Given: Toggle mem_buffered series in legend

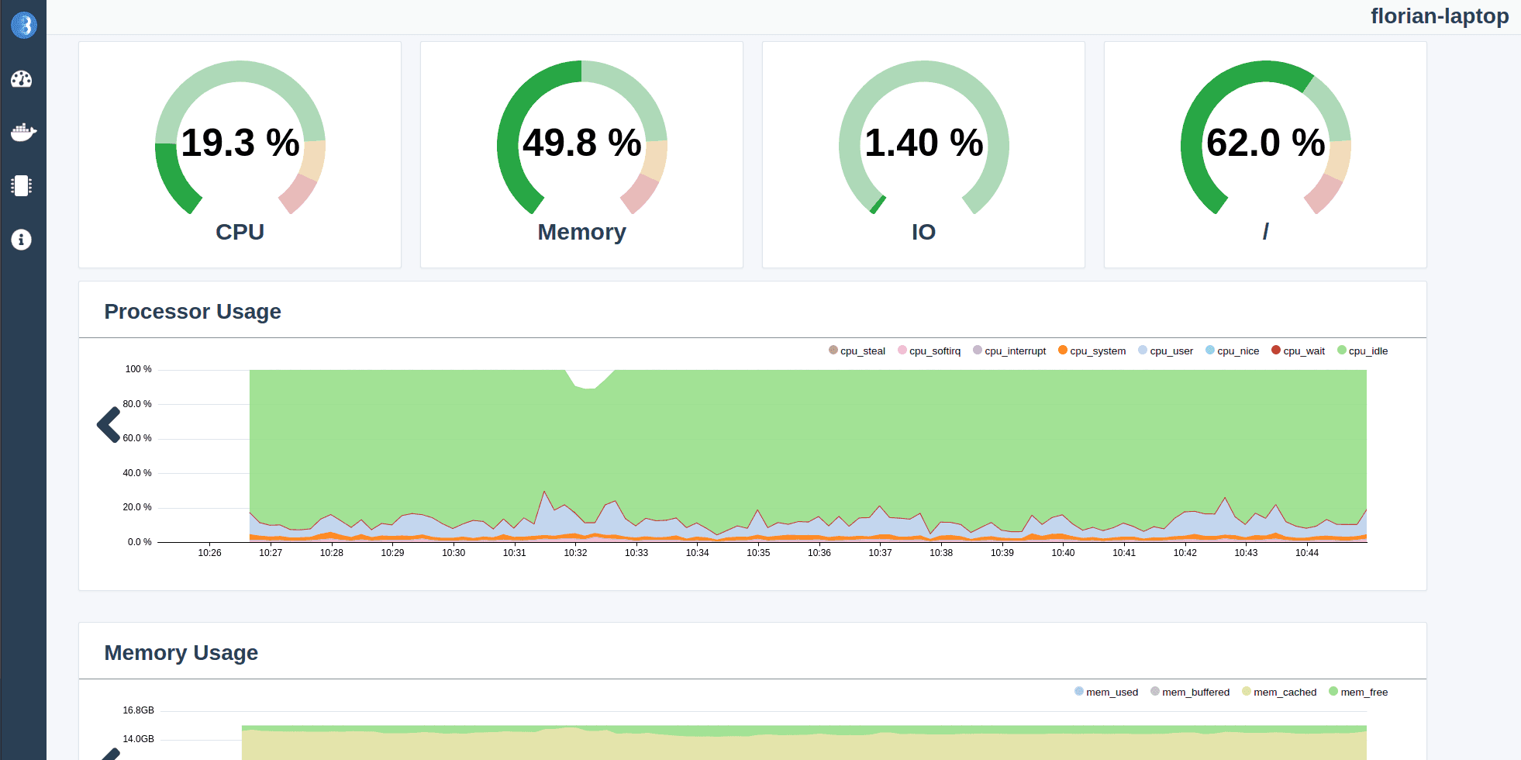Looking at the screenshot, I should (1190, 692).
